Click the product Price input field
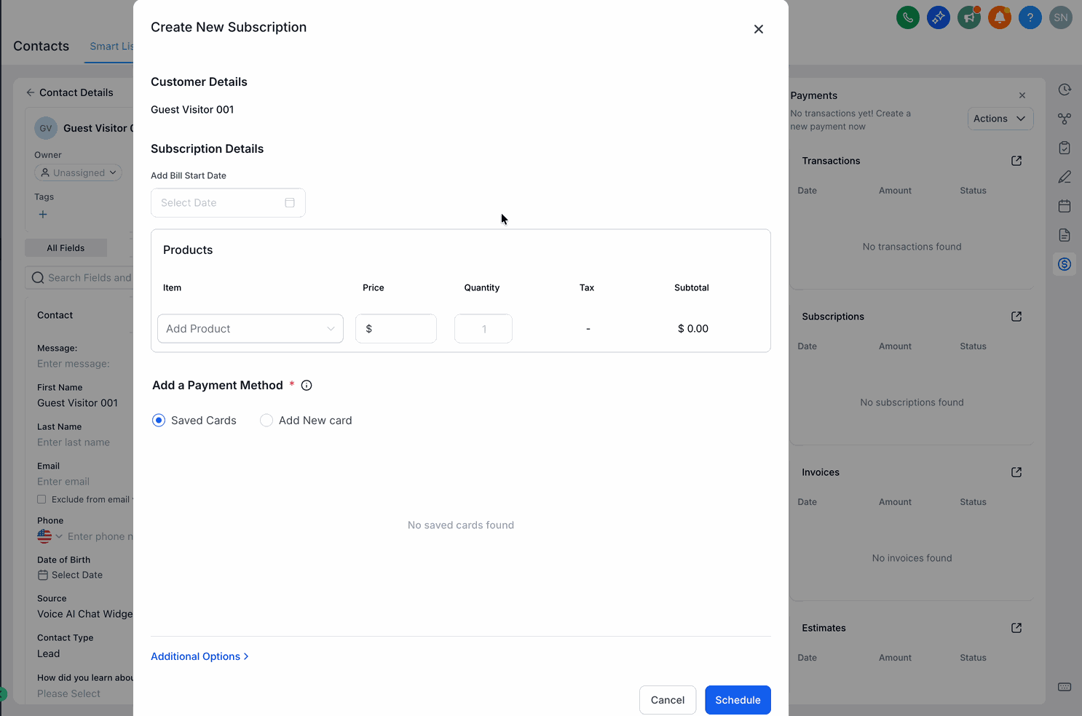The image size is (1082, 716). tap(396, 329)
